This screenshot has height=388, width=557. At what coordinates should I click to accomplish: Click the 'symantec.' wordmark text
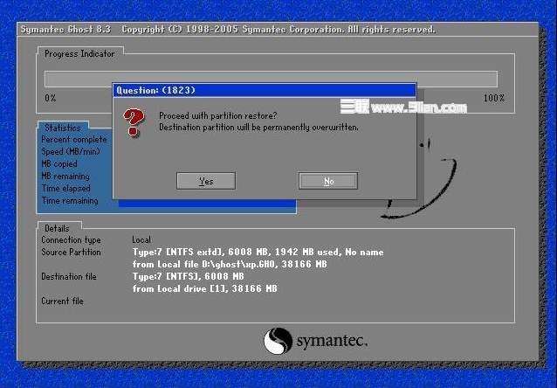click(x=332, y=342)
